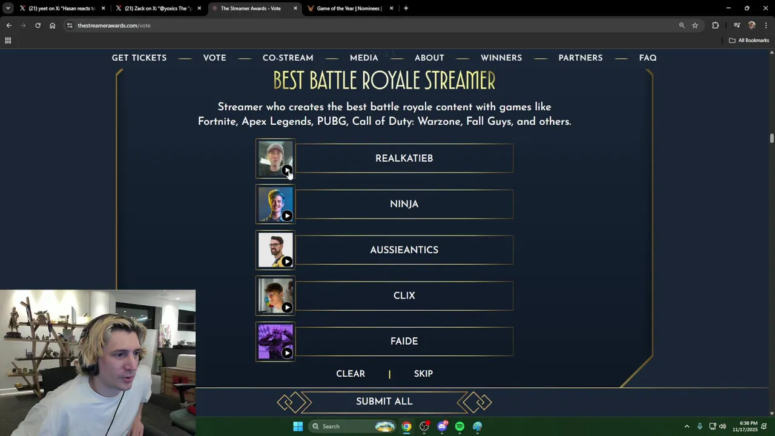This screenshot has height=436, width=775.
Task: Submit all votes
Action: (384, 401)
